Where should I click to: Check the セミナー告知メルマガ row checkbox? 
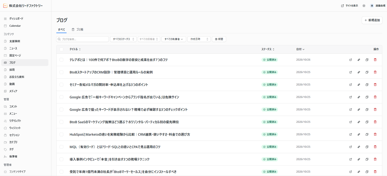(62, 84)
